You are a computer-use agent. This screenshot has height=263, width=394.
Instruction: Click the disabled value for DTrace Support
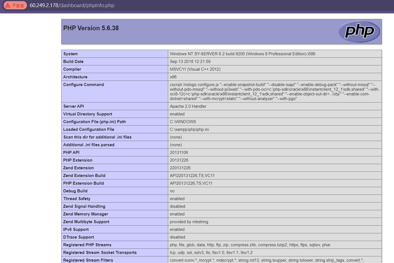pyautogui.click(x=177, y=237)
